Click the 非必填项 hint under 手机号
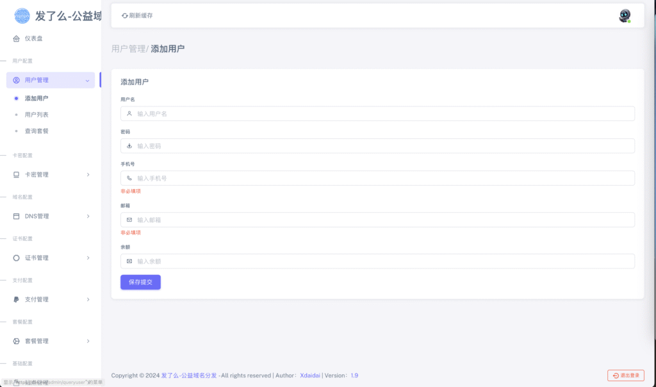 [131, 191]
